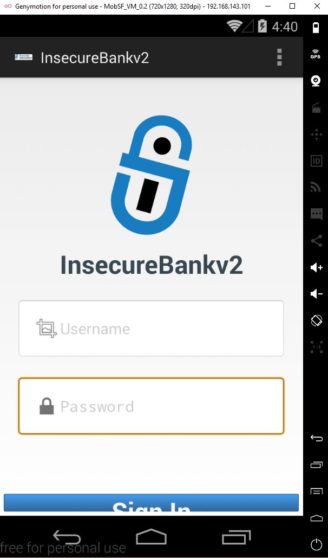
Task: Focus the Username input field
Action: [x=152, y=329]
